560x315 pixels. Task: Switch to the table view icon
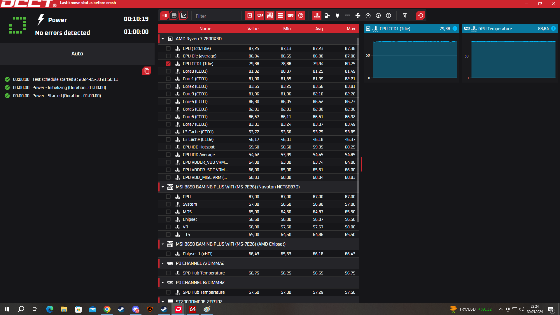(x=174, y=15)
